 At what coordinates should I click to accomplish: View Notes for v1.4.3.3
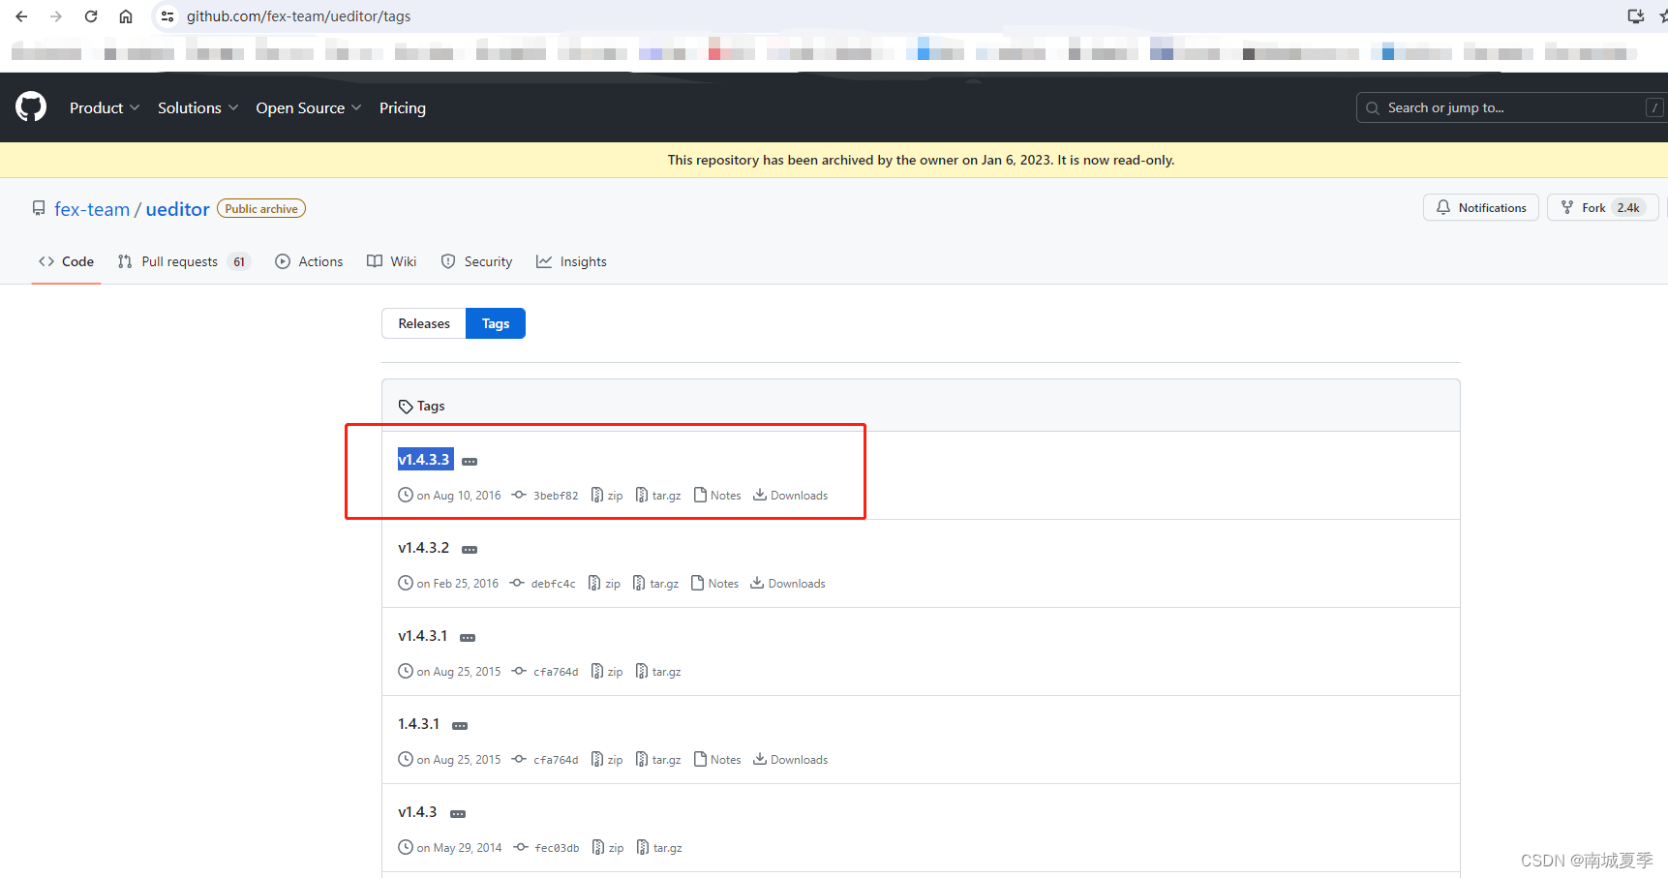coord(717,496)
